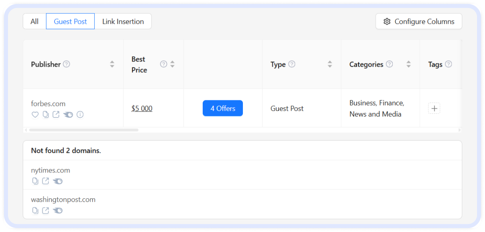Show the Publisher column help tooltip

(66, 64)
